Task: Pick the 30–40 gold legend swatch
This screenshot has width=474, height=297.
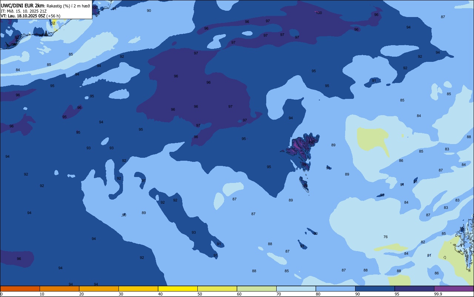Action: 138,288
